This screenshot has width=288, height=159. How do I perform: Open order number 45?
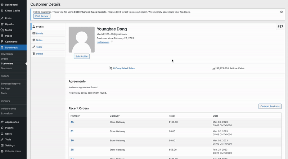(x=72, y=122)
